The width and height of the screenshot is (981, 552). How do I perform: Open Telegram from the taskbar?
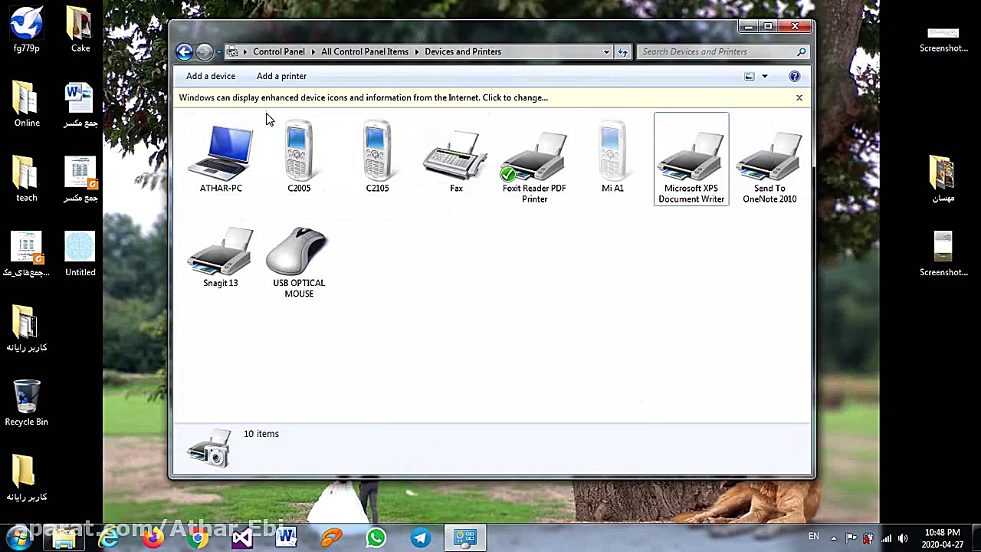click(420, 538)
